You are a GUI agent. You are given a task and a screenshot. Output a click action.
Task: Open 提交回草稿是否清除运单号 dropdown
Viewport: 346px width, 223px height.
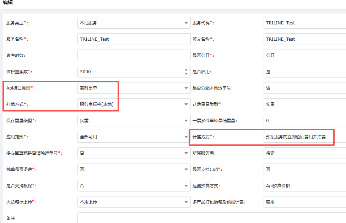point(134,153)
